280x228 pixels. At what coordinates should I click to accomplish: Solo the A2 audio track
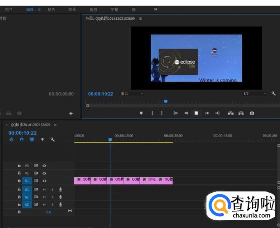tap(53, 197)
